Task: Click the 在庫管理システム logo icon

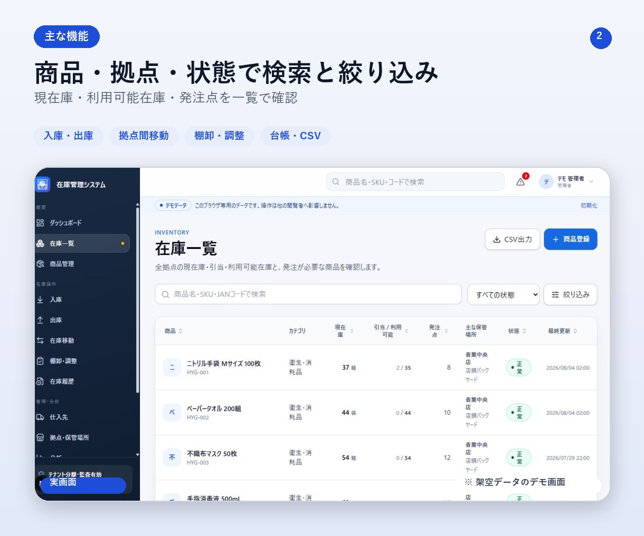Action: coord(43,185)
